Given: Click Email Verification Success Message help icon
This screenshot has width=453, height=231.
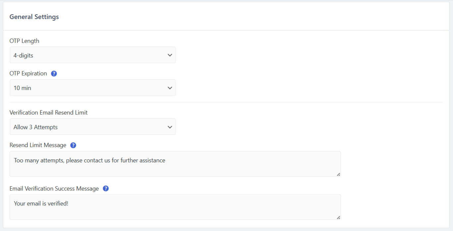Looking at the screenshot, I should [x=105, y=188].
